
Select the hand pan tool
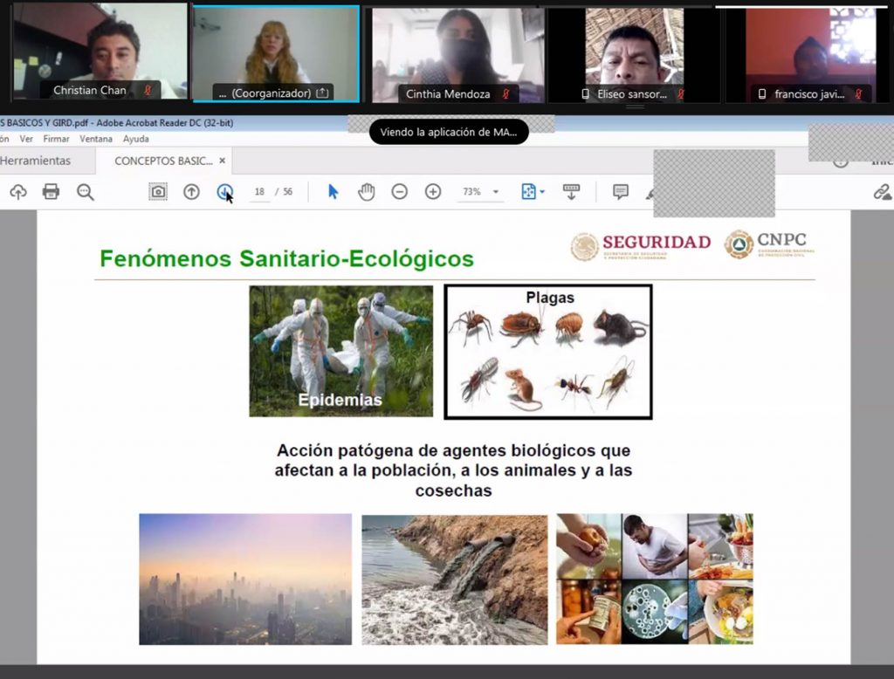click(x=366, y=192)
